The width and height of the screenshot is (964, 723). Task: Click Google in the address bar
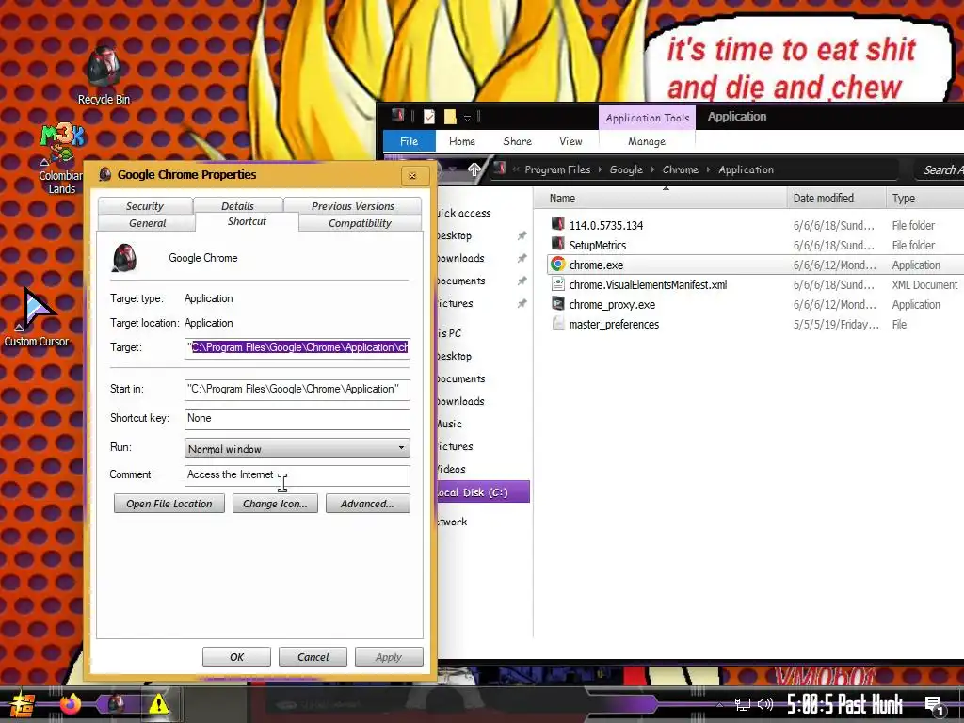pyautogui.click(x=626, y=169)
